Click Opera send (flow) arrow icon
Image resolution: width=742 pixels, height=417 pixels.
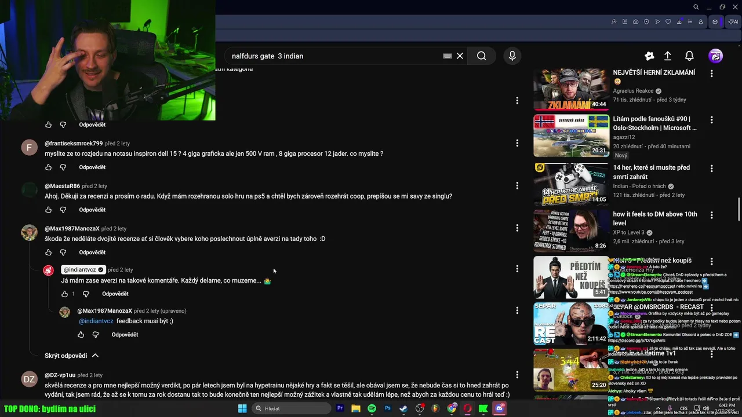click(x=657, y=22)
